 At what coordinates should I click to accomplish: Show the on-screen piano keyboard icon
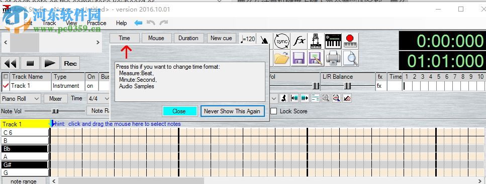(x=333, y=41)
